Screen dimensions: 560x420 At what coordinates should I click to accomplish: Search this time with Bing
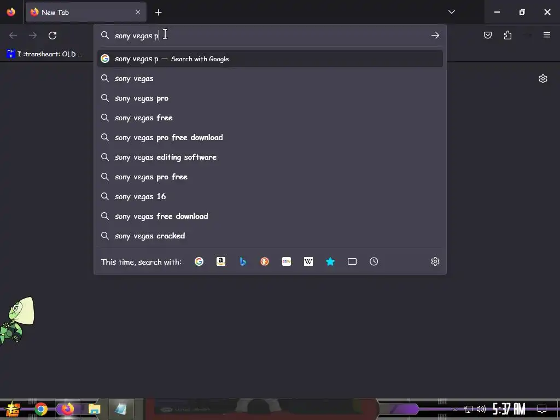pos(243,261)
